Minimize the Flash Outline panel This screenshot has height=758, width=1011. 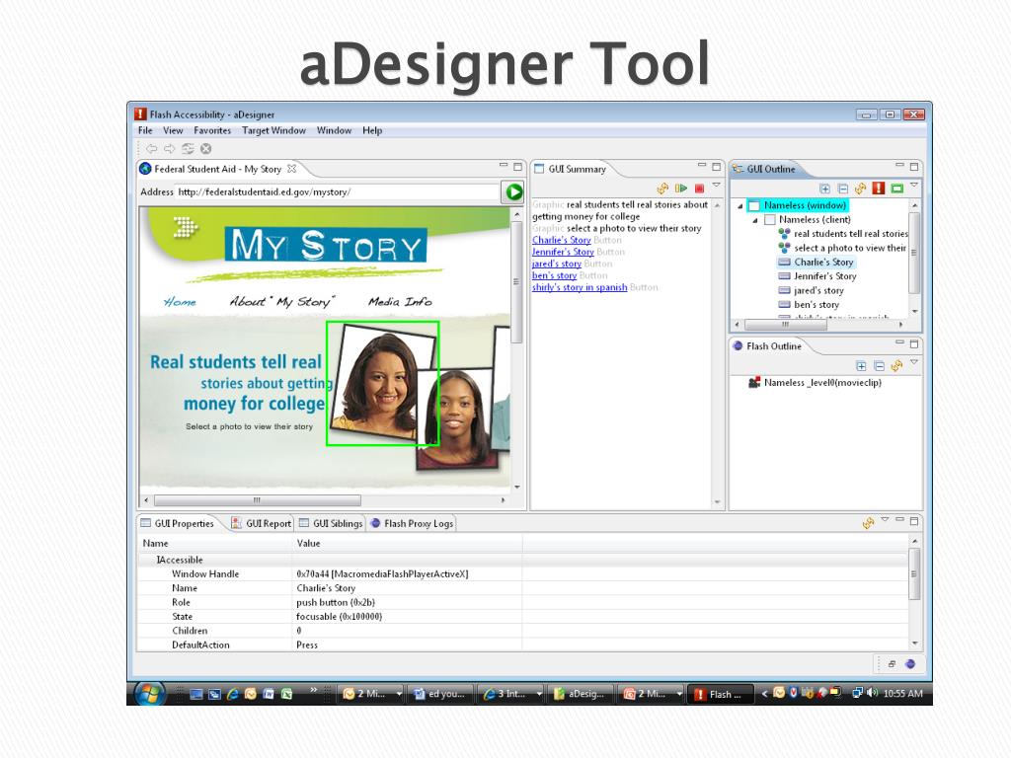point(900,342)
